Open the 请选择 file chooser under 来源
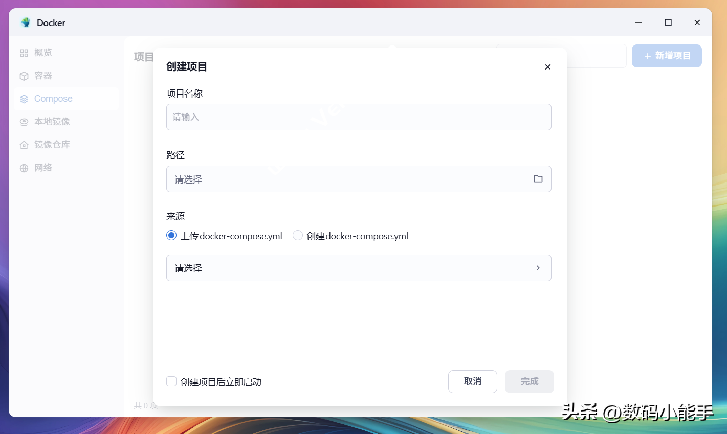This screenshot has width=727, height=434. coord(359,268)
